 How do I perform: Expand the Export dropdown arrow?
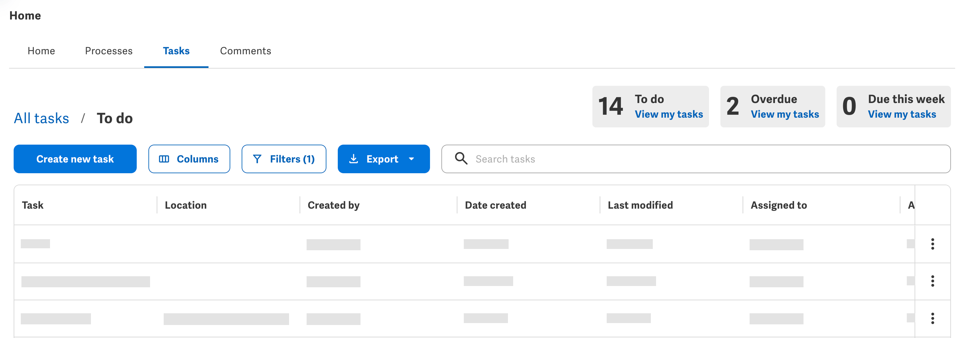[412, 159]
